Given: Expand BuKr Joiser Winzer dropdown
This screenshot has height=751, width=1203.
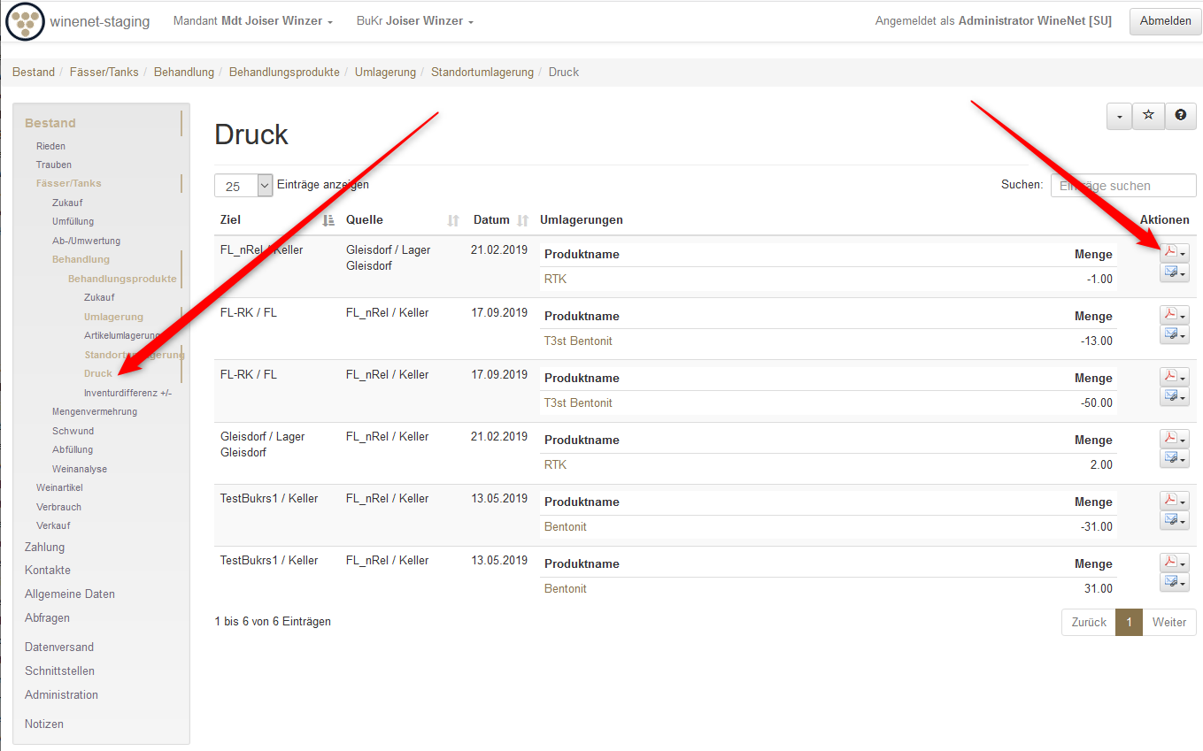Looking at the screenshot, I should click(414, 21).
